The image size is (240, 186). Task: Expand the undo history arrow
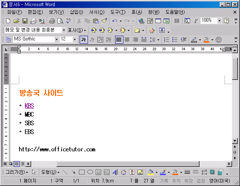click(121, 21)
